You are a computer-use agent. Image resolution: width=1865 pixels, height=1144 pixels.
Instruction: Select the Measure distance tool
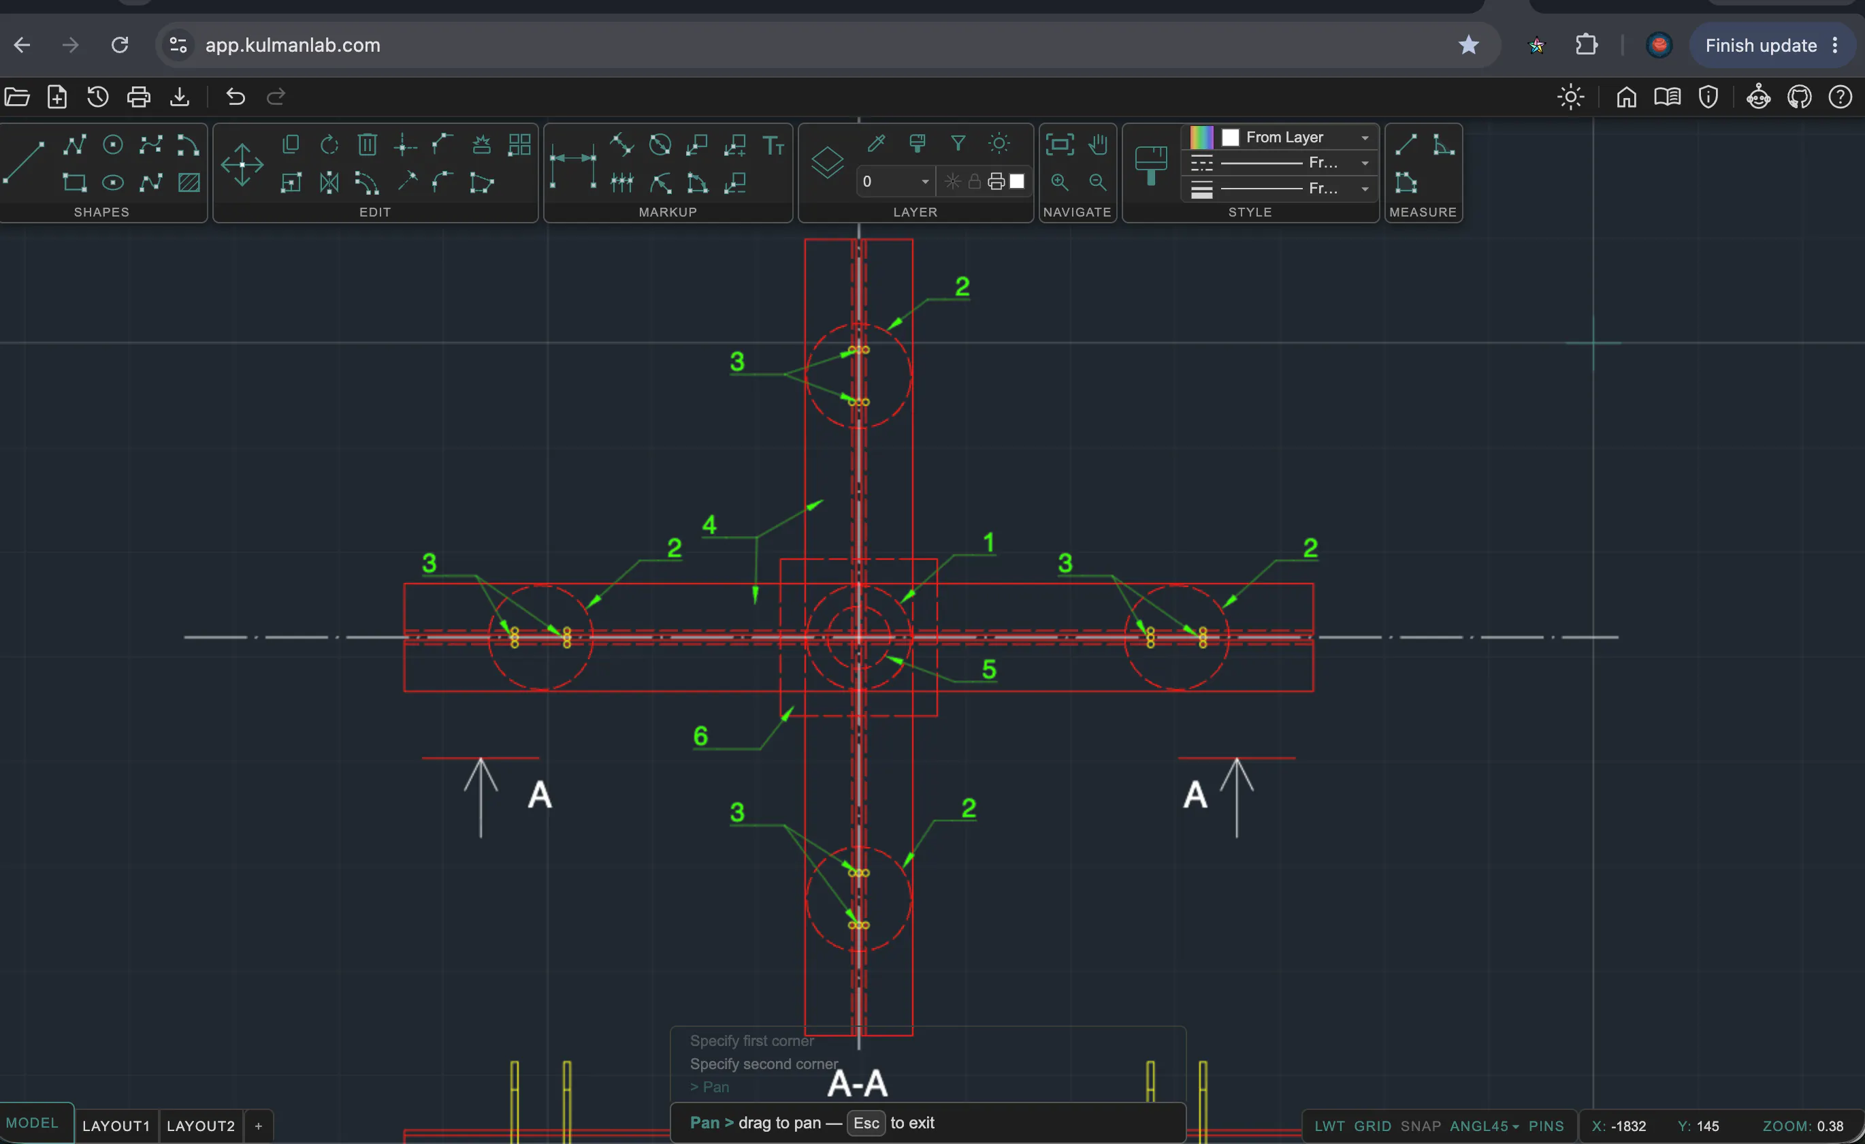pos(1406,144)
